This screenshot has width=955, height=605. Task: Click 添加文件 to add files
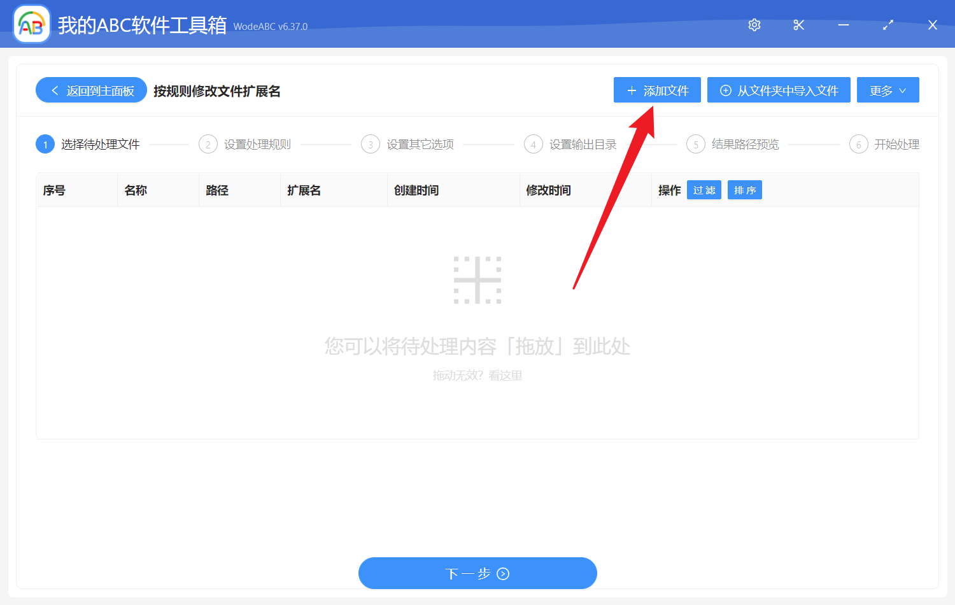click(x=657, y=90)
